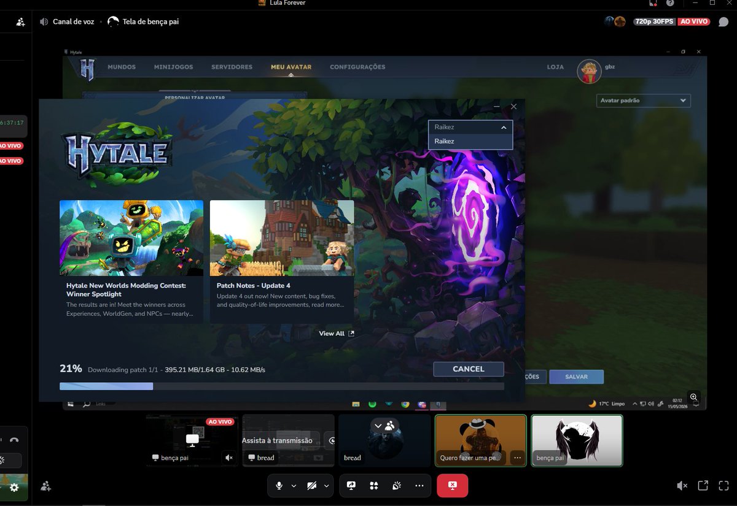The width and height of the screenshot is (737, 506).
Task: Open the Servidores tab in Hytale
Action: click(232, 67)
